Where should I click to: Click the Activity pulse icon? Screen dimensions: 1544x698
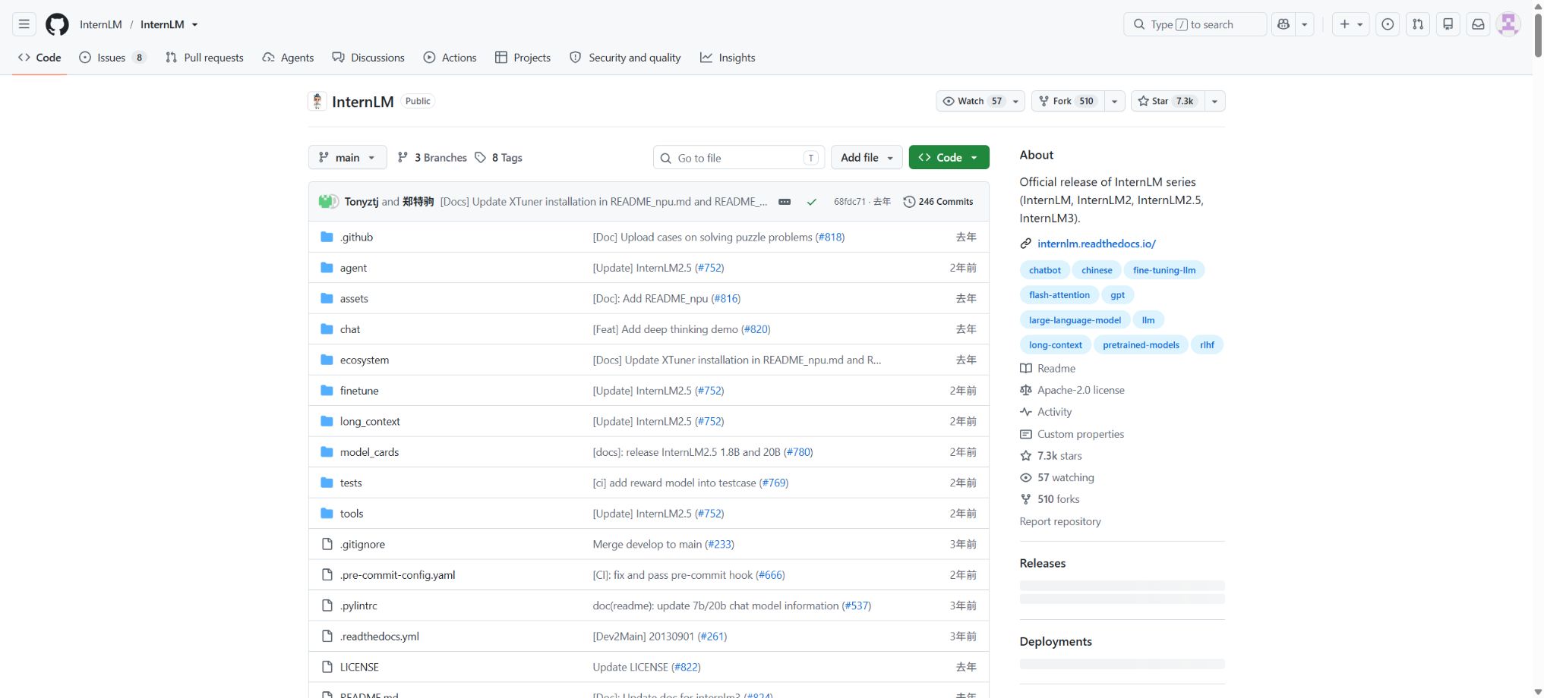[1025, 412]
